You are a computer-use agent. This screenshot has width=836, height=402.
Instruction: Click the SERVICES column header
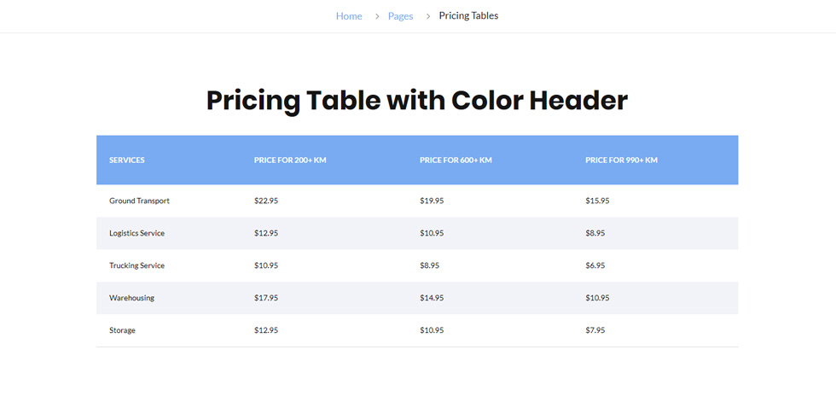[x=127, y=160]
